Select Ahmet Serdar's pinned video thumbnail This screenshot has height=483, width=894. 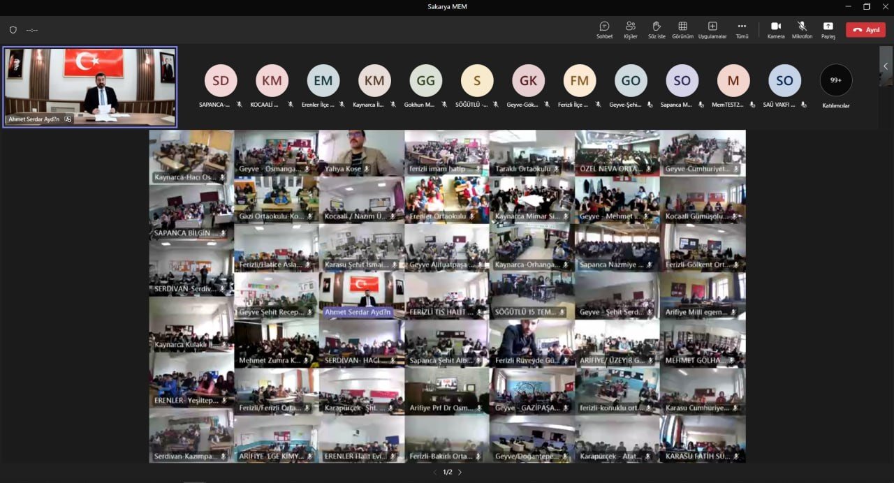tap(90, 87)
